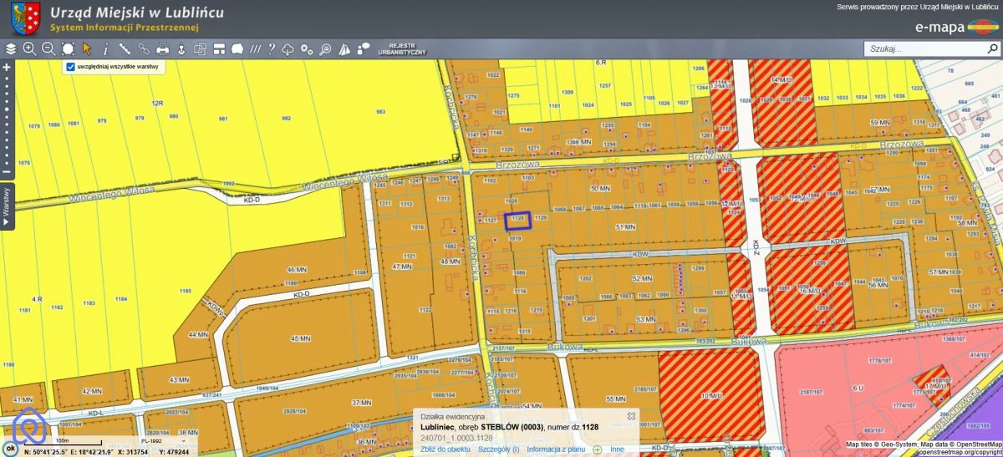The width and height of the screenshot is (1003, 457).
Task: Open the layers stack icon in toolbar
Action: click(x=11, y=48)
